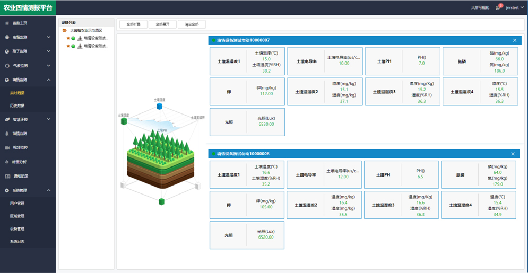Click the 土壤PH label on the radar chart

162,130
